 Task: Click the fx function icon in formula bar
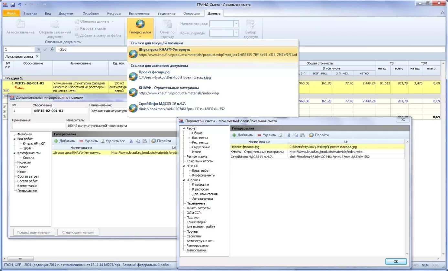click(52, 49)
